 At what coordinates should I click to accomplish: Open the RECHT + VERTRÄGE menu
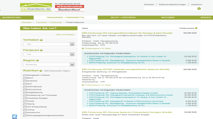(x=123, y=17)
